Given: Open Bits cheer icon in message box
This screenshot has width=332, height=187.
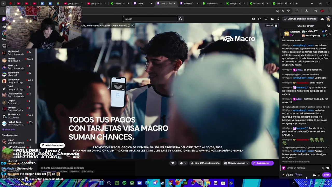Looking at the screenshot, I should click(x=323, y=168).
